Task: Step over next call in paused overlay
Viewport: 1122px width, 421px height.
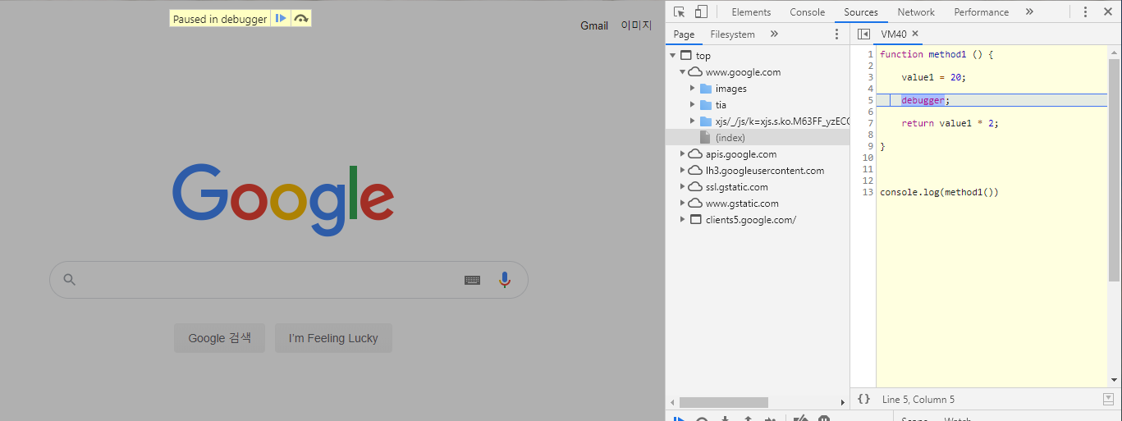Action: (301, 19)
